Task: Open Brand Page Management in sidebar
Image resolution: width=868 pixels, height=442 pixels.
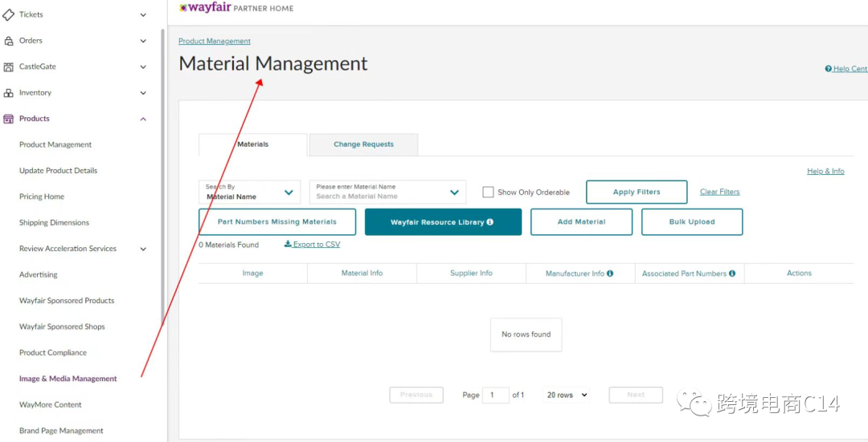Action: 61,431
